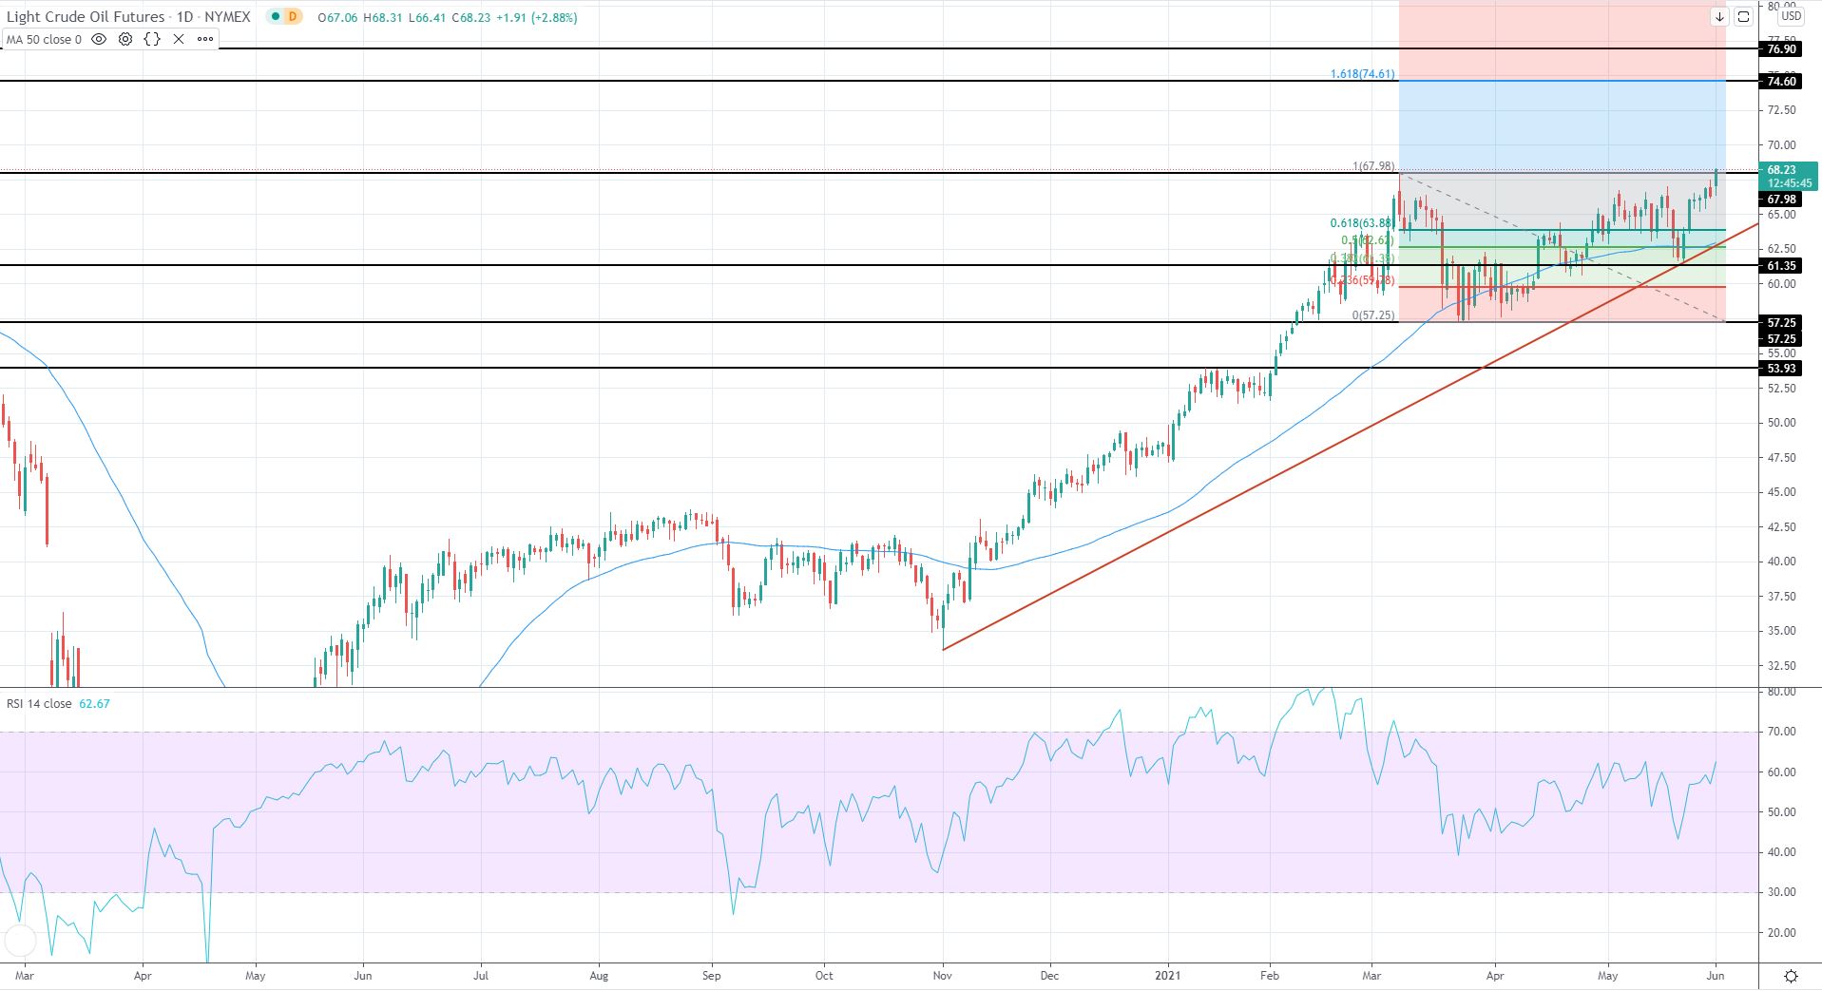Toggle visibility of the MA 50 indicator
The width and height of the screenshot is (1822, 991).
coord(99,40)
